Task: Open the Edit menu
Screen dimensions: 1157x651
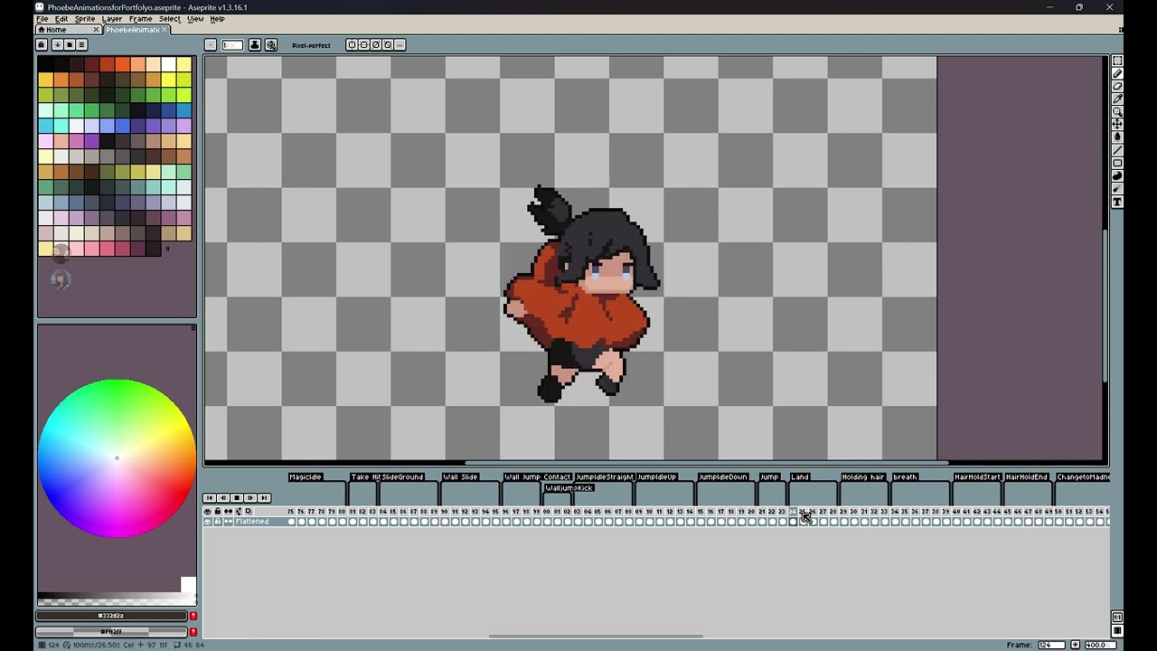Action: point(61,19)
